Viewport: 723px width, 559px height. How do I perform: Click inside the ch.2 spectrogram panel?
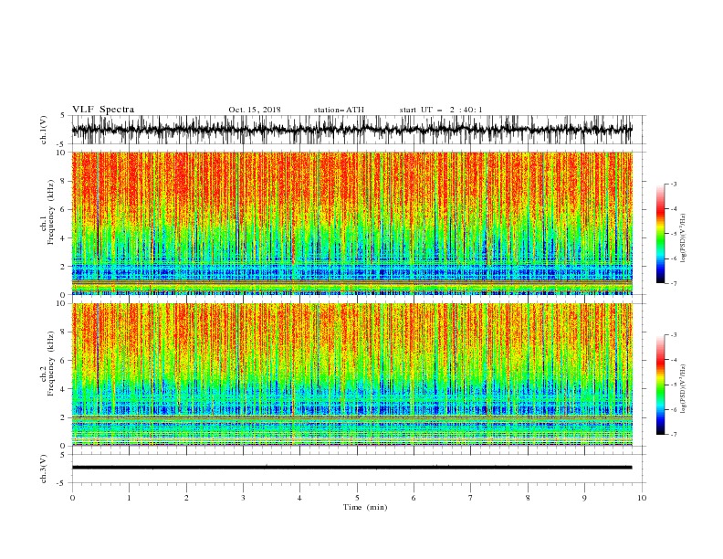[351, 374]
